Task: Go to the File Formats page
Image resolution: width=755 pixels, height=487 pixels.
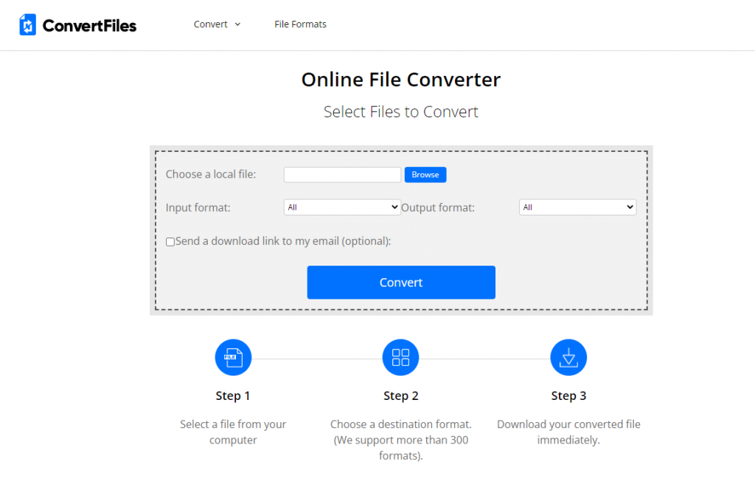Action: 301,24
